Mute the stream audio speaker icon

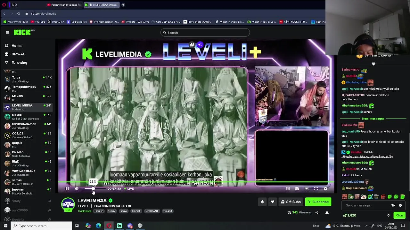coord(77,189)
